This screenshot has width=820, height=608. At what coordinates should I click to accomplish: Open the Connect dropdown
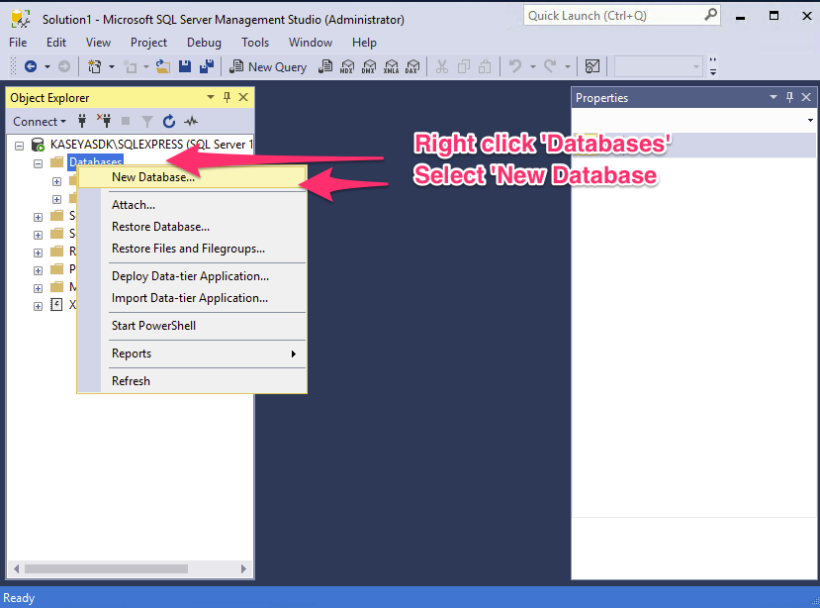click(x=40, y=122)
